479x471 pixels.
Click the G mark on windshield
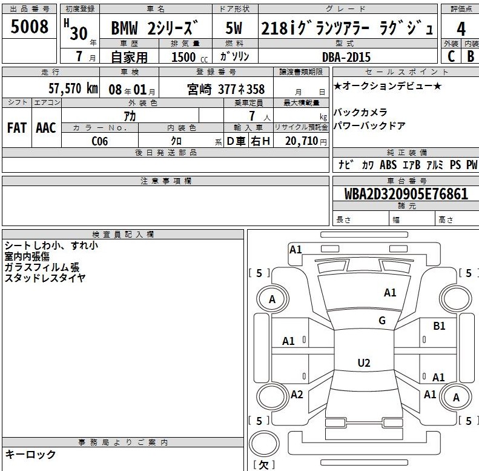click(382, 321)
